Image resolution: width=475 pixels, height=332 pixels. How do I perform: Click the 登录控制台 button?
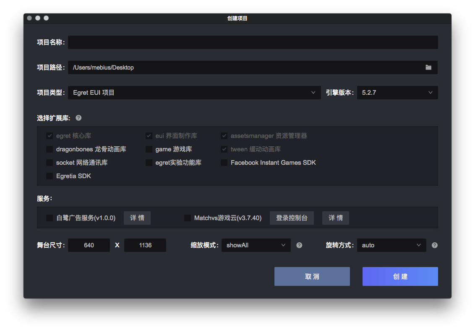click(292, 218)
